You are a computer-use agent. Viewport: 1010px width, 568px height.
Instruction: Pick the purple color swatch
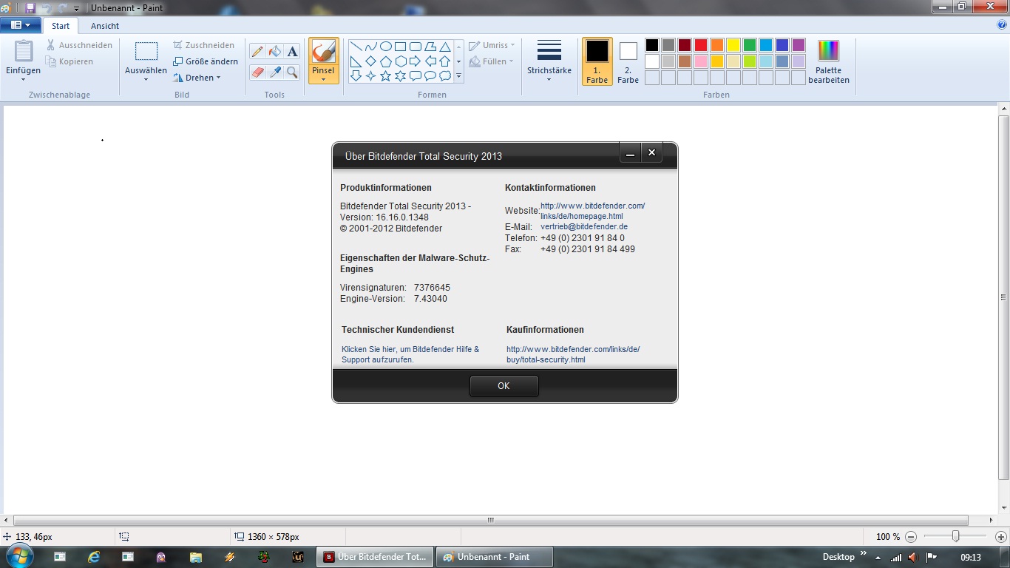coord(799,45)
